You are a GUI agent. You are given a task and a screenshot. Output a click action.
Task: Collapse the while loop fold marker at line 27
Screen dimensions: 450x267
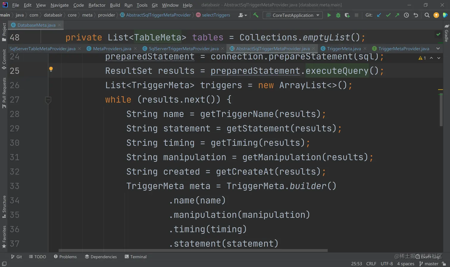(48, 100)
